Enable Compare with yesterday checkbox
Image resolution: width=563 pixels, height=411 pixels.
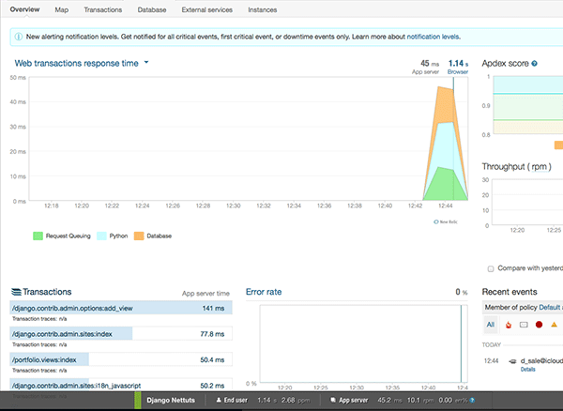[491, 269]
